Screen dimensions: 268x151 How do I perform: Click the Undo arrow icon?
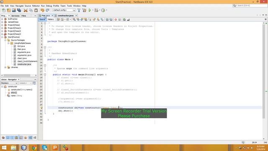[42, 10]
